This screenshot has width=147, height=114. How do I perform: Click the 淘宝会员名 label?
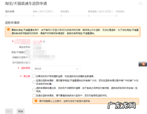(x=25, y=47)
